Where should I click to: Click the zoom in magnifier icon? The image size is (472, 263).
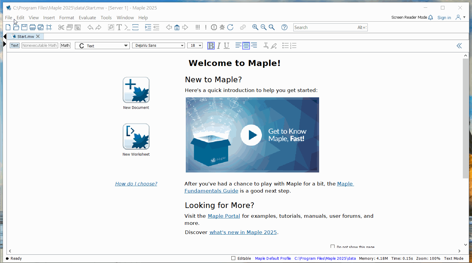(255, 28)
